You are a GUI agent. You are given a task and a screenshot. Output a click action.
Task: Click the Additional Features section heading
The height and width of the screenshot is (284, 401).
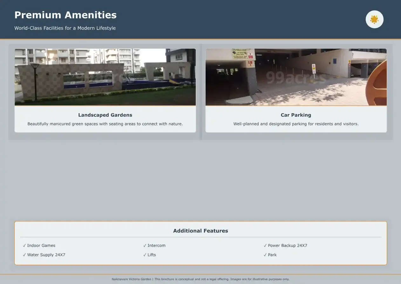[200, 231]
